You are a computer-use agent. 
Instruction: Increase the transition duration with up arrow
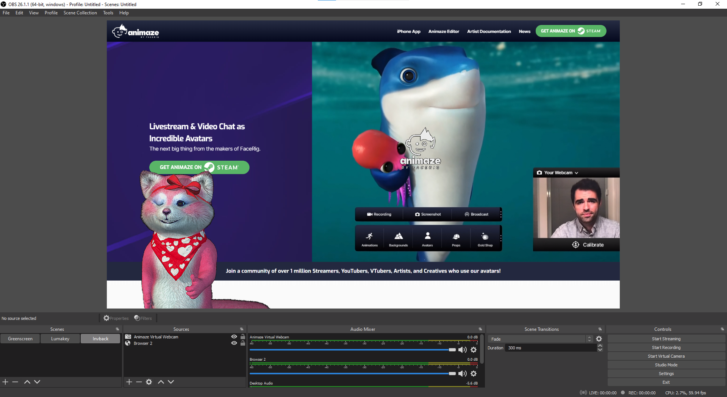[600, 346]
